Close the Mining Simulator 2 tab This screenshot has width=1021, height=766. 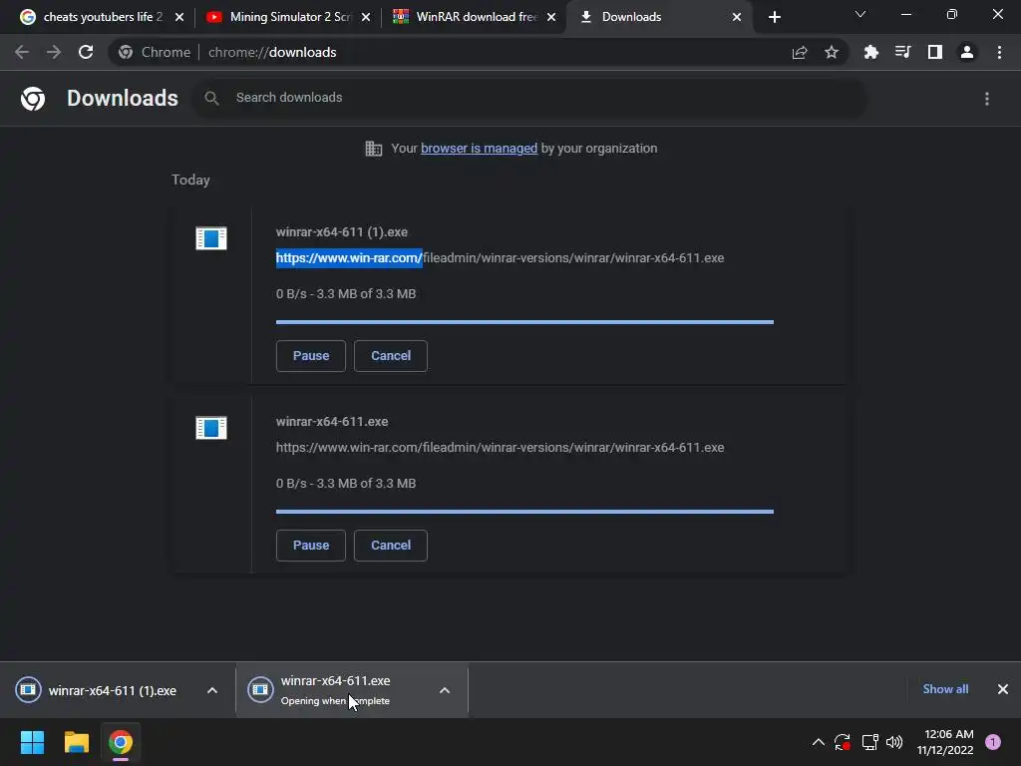[x=366, y=17]
